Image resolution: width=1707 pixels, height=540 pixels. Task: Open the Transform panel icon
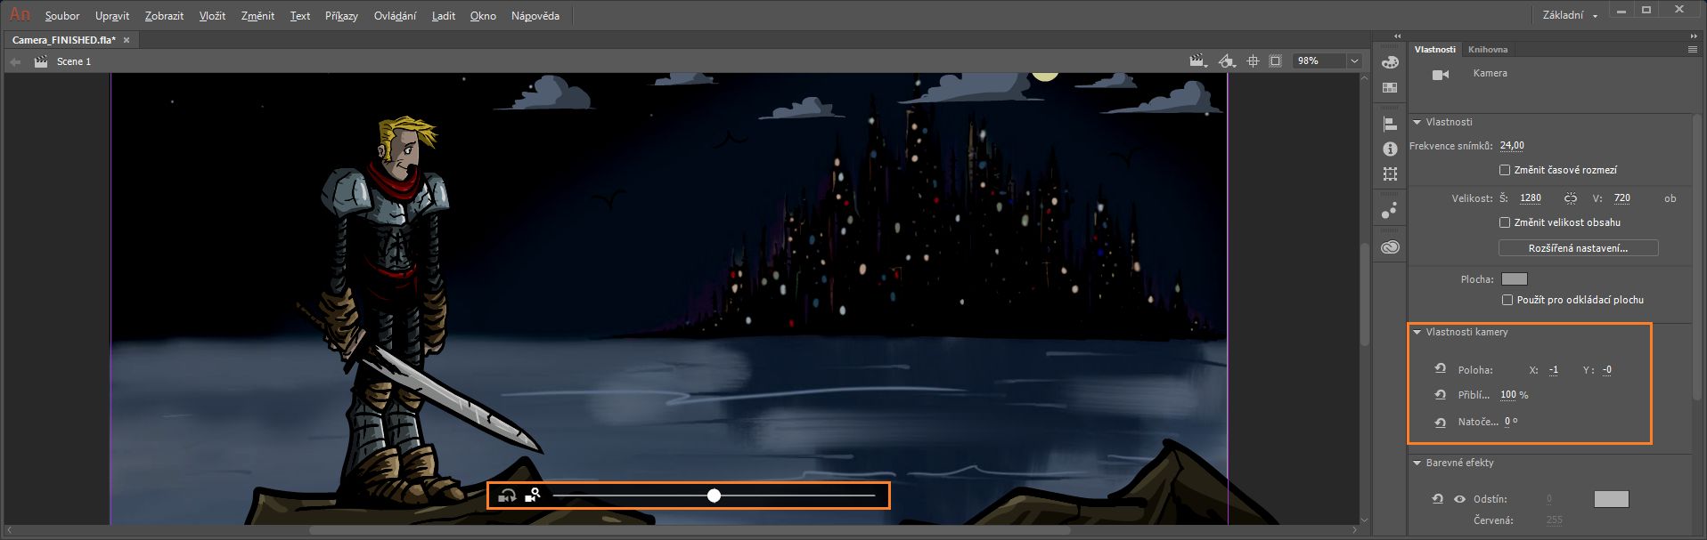click(x=1390, y=174)
